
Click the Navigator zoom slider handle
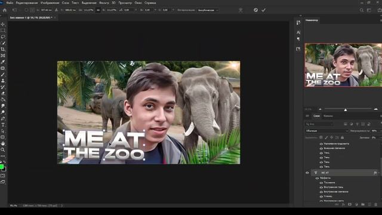coord(346,110)
